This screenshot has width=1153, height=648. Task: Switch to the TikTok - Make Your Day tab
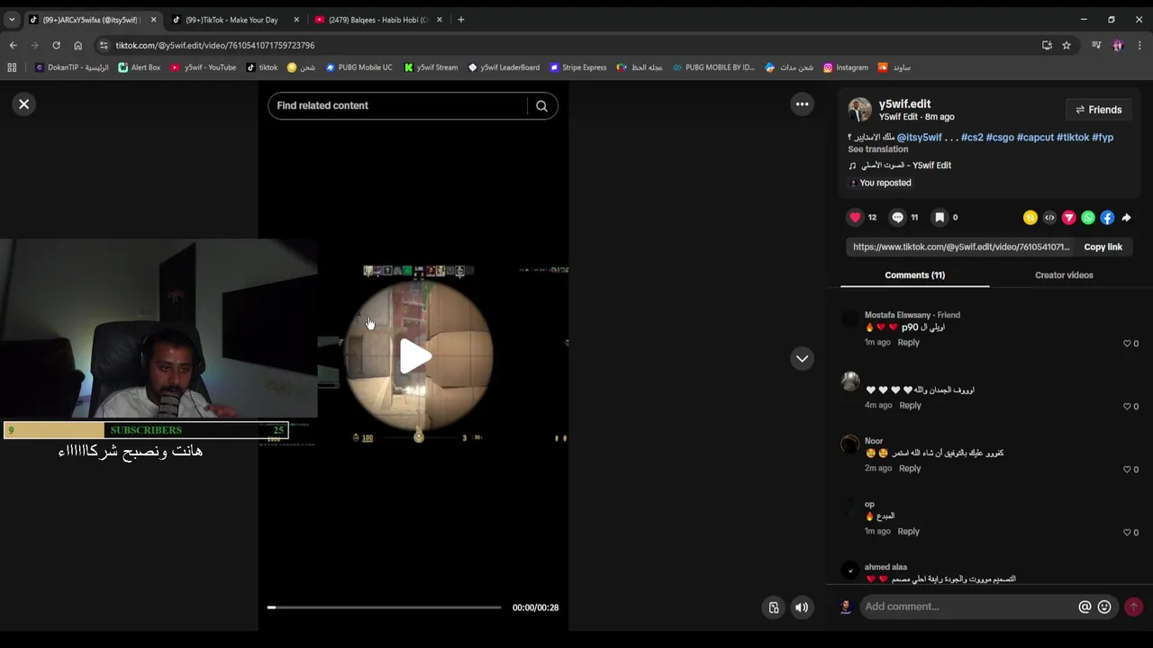(x=232, y=20)
